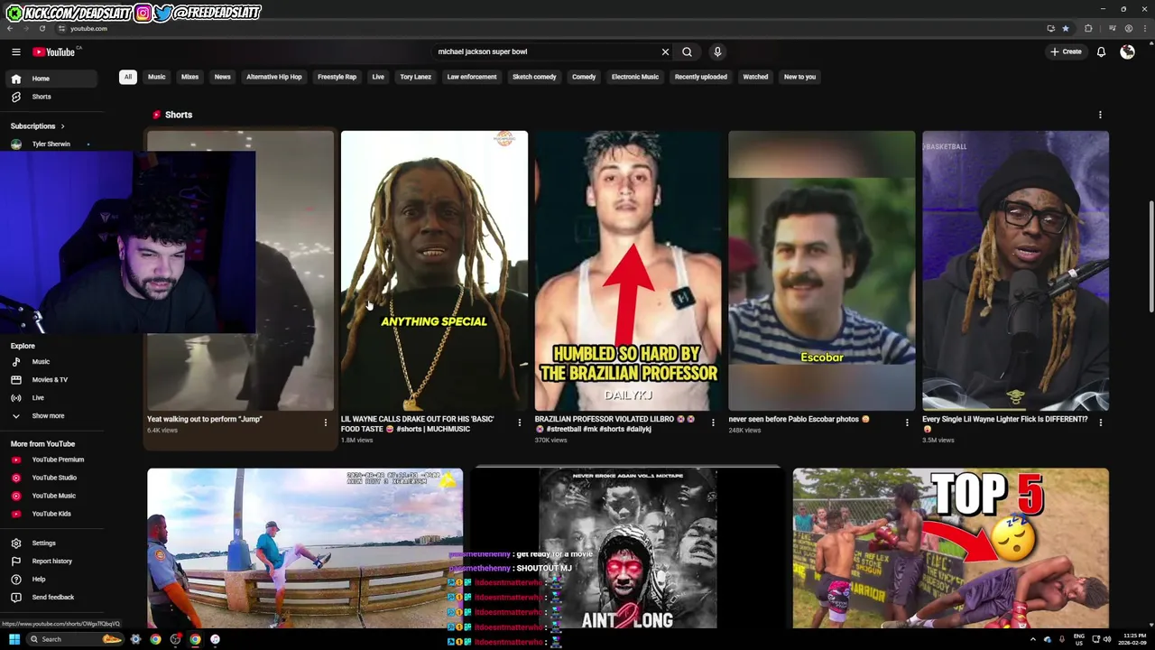Open the Lil Wayne lighter flick thumbnail

point(1015,271)
